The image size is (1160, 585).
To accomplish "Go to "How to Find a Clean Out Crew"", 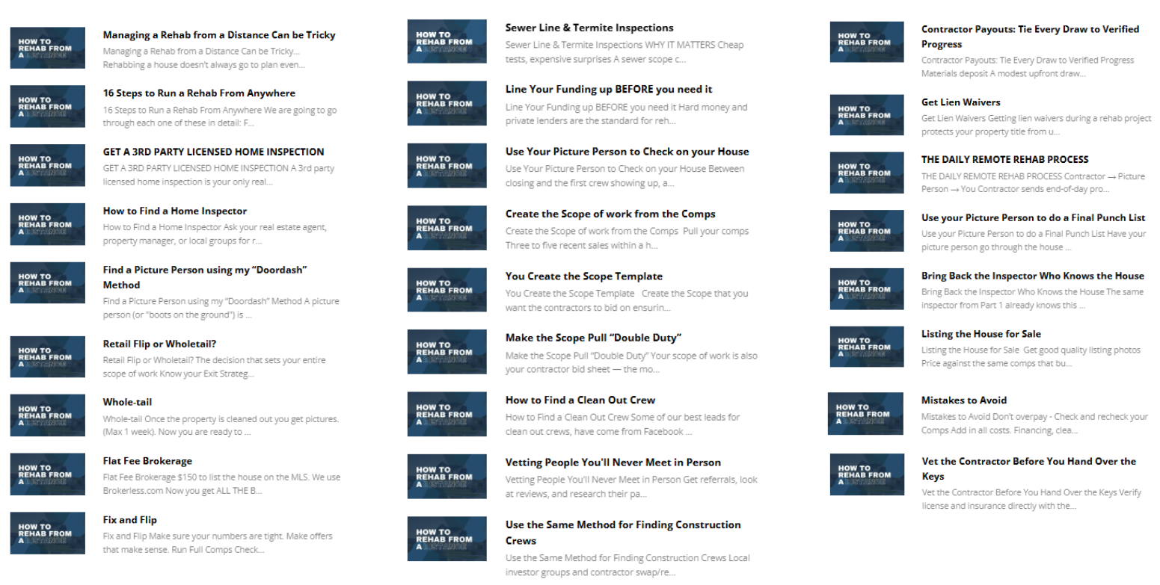I will click(580, 400).
